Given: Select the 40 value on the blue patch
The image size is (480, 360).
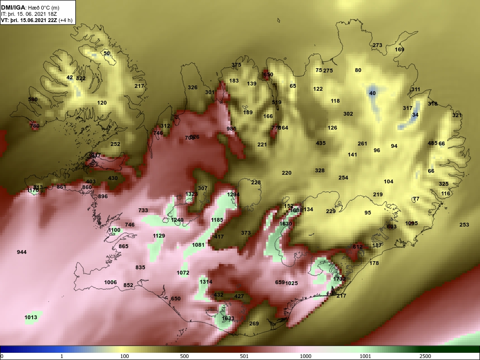Looking at the screenshot, I should point(372,93).
